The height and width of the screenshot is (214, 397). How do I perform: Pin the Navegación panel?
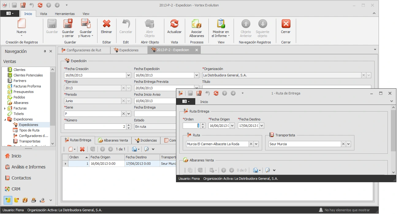click(45, 51)
